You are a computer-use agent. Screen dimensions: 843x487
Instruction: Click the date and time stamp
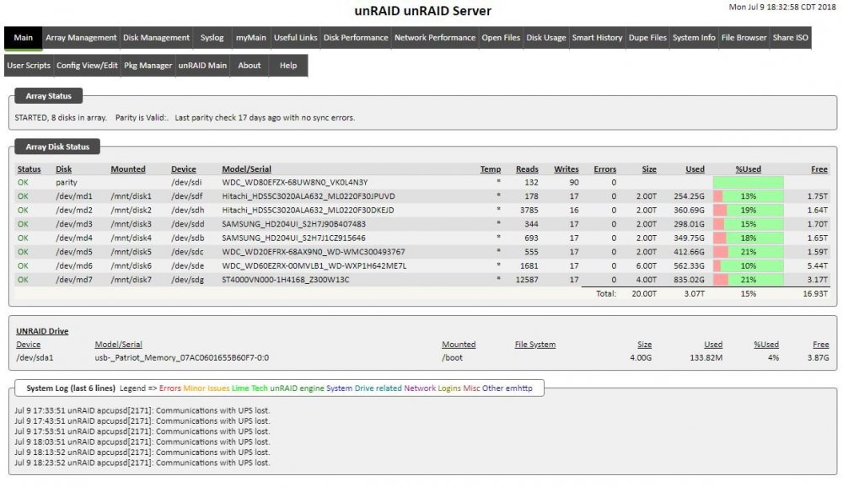tap(782, 7)
